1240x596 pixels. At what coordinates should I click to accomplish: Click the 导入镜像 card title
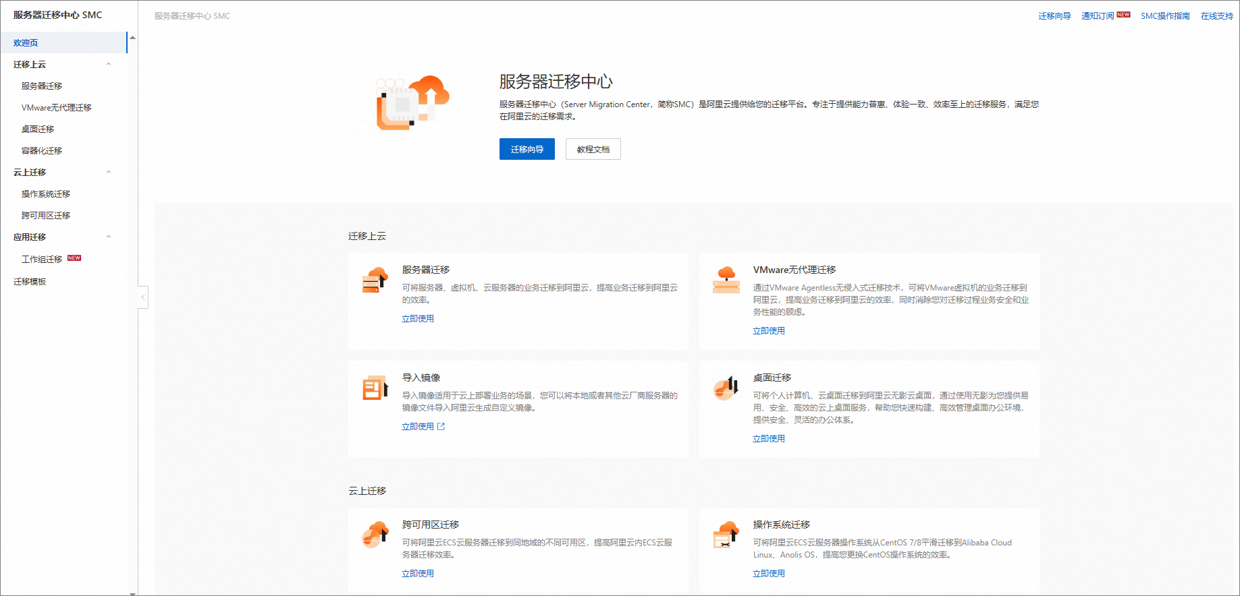click(x=421, y=378)
